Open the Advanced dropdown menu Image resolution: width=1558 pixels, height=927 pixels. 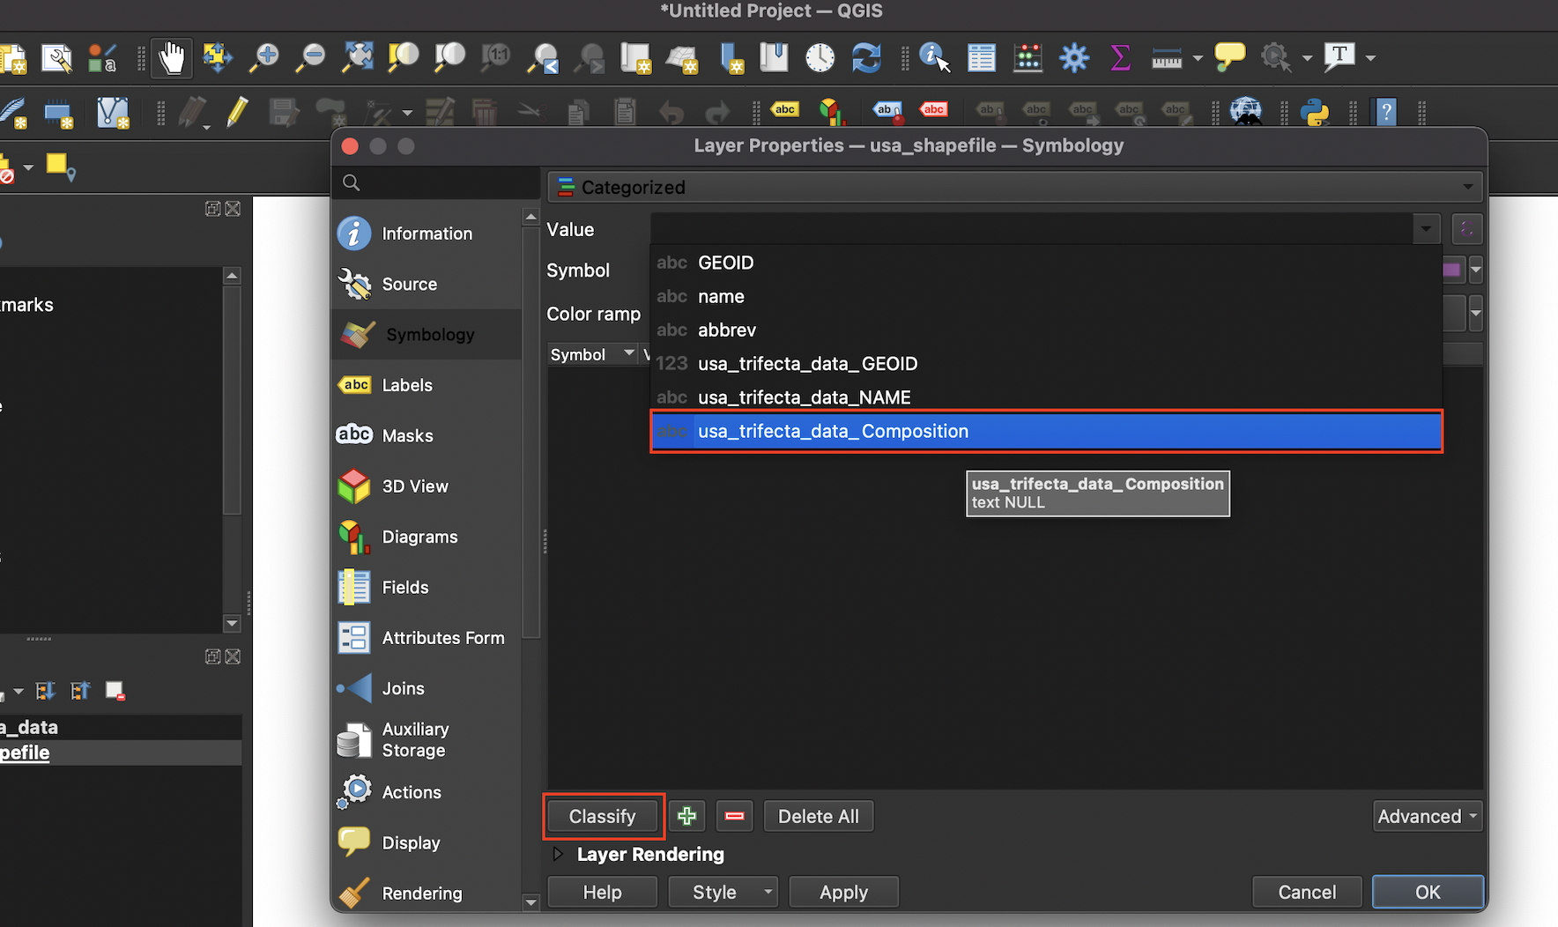pos(1427,816)
